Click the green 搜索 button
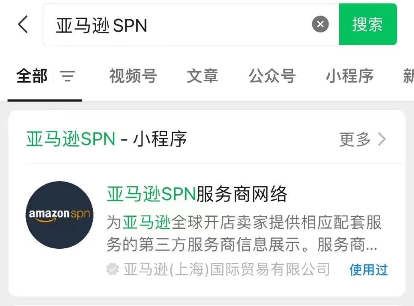This screenshot has width=414, height=306. click(x=368, y=24)
